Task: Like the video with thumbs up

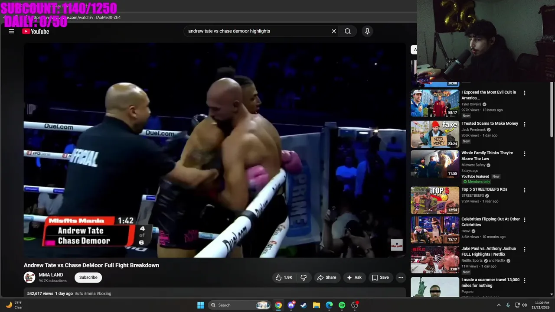Action: tap(284, 277)
